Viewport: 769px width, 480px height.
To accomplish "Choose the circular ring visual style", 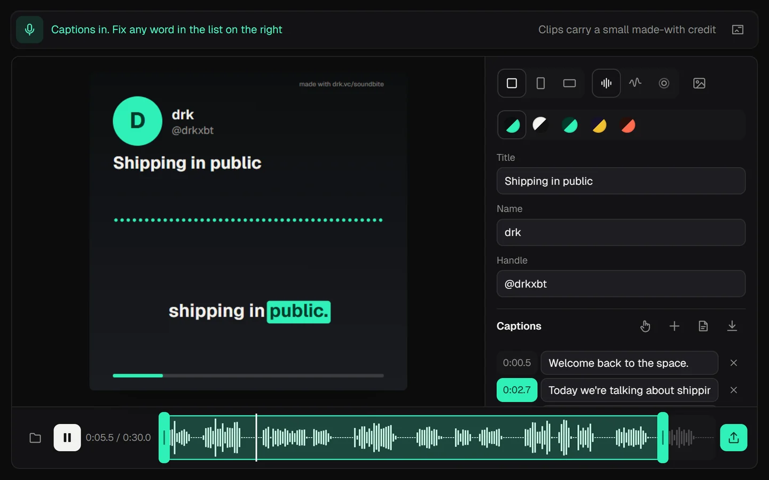I will click(x=664, y=83).
